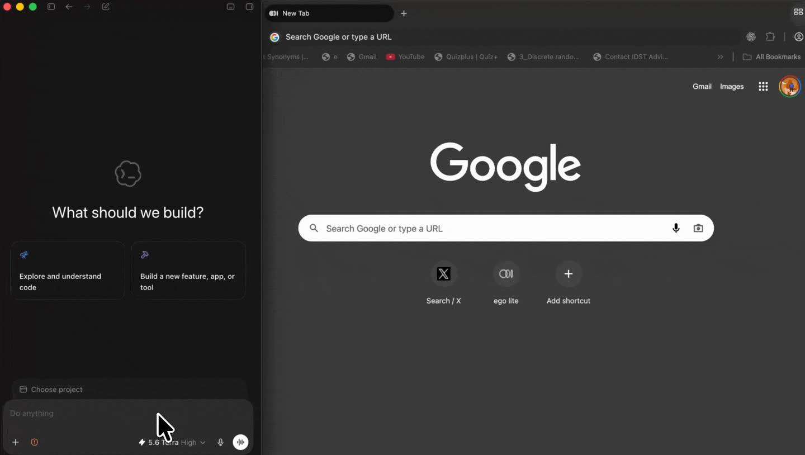Viewport: 805px width, 455px height.
Task: Select the Explore and understand code card
Action: click(x=68, y=271)
